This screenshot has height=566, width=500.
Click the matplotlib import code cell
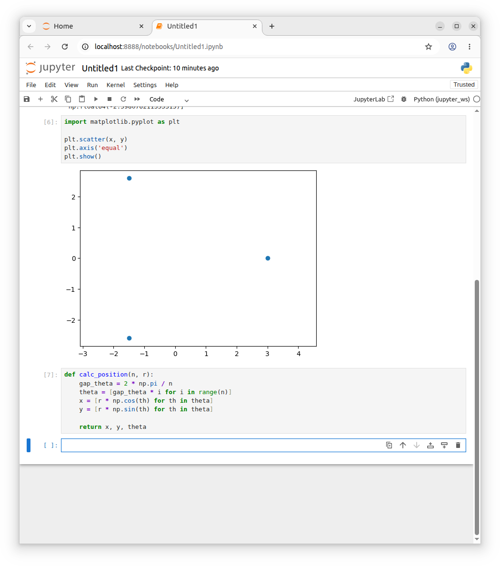263,139
